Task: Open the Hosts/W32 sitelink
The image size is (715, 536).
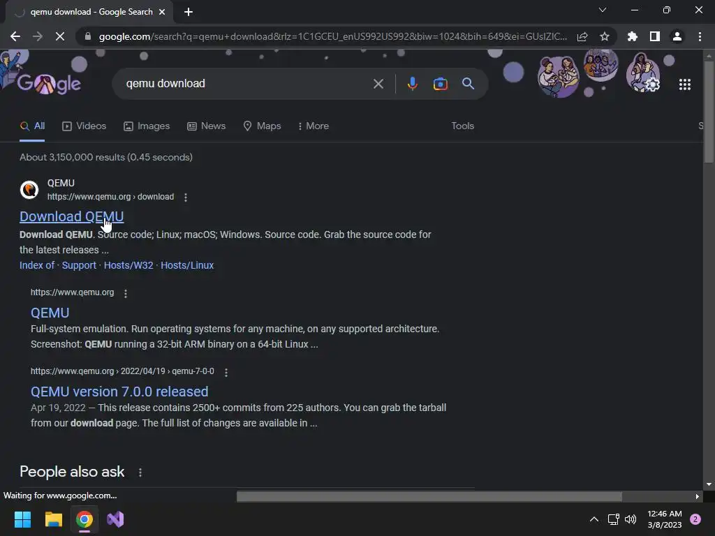Action: [128, 265]
